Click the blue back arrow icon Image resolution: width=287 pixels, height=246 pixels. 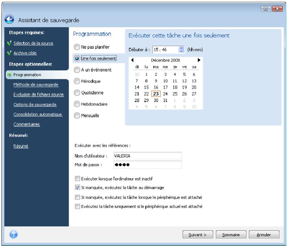coord(9,19)
